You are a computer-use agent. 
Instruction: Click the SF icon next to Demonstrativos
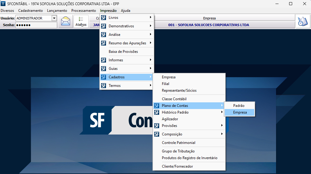[x=104, y=26]
